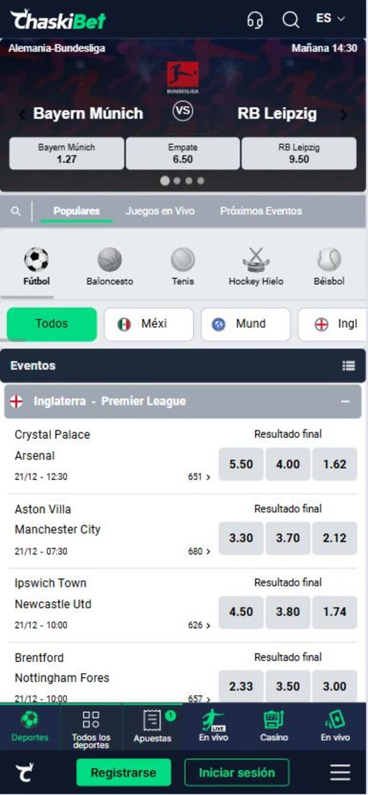The image size is (368, 795).
Task: Collapse the Inglaterra Premier League section
Action: [x=345, y=402]
